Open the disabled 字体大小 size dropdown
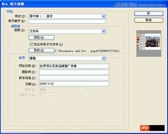This screenshot has height=134, width=168. coord(46,96)
